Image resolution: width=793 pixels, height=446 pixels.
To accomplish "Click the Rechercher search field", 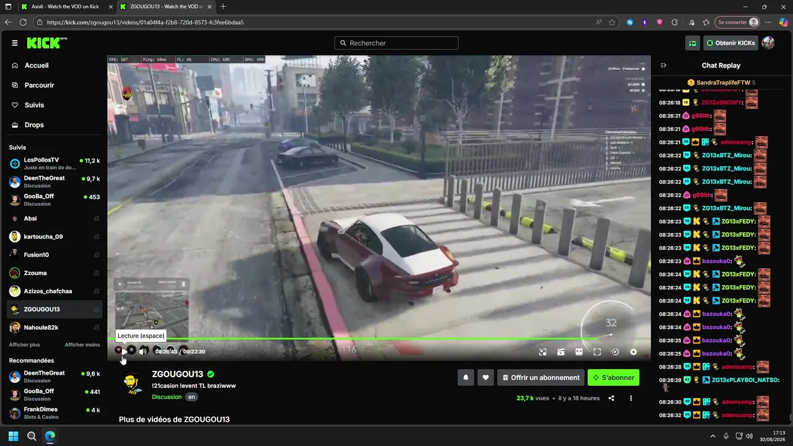I will tap(396, 43).
